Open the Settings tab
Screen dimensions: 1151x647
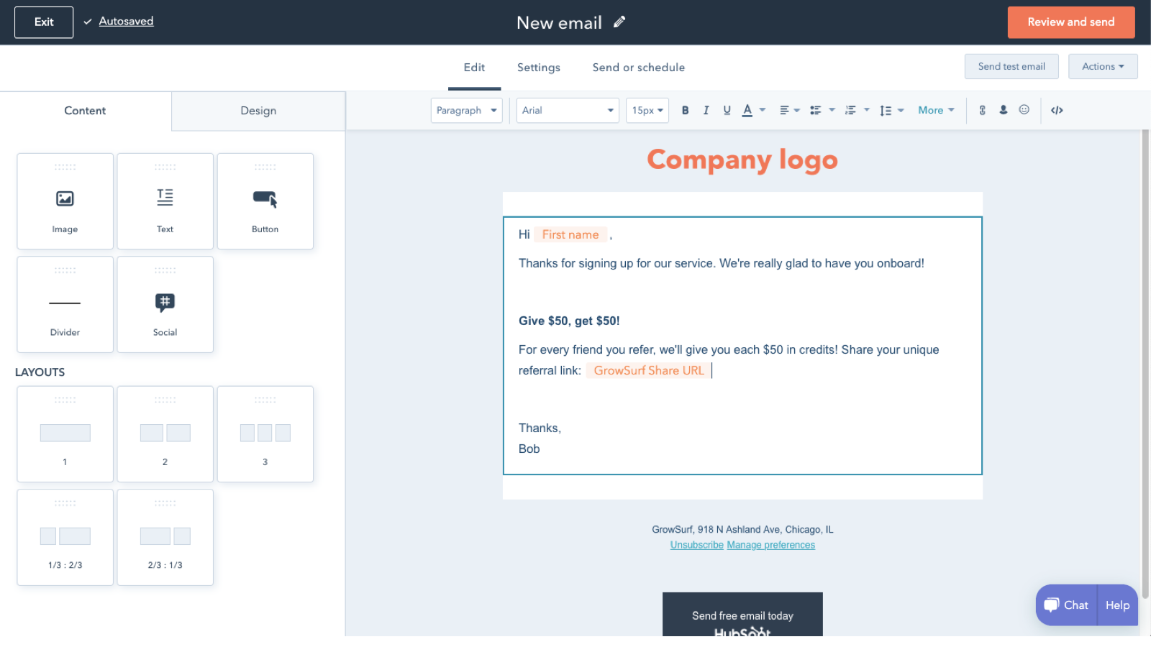point(538,67)
